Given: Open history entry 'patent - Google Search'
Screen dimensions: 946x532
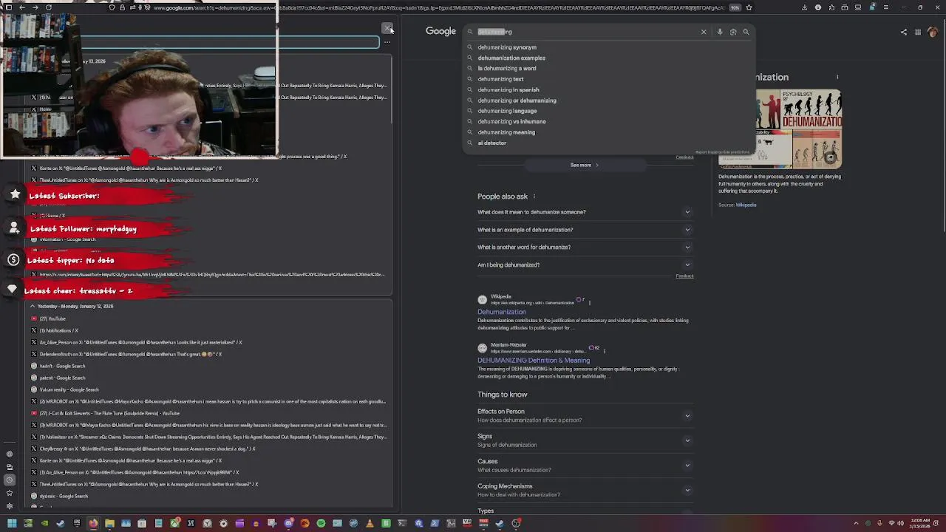Looking at the screenshot, I should tap(62, 378).
